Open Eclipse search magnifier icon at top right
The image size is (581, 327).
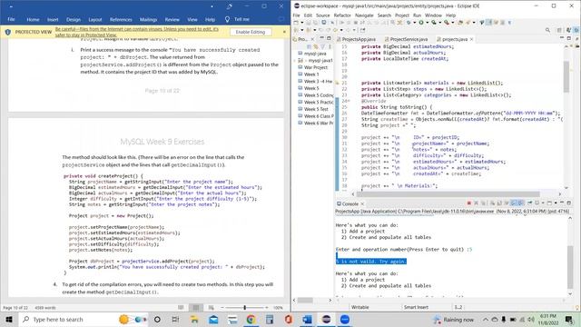pyautogui.click(x=547, y=30)
